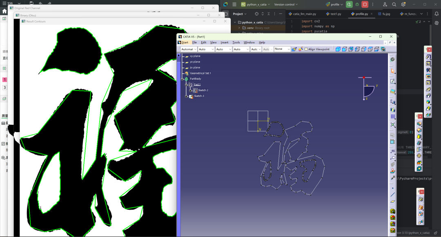Expand the Sketch.2 node in CATIA tree
This screenshot has width=441, height=237.
pos(190,91)
